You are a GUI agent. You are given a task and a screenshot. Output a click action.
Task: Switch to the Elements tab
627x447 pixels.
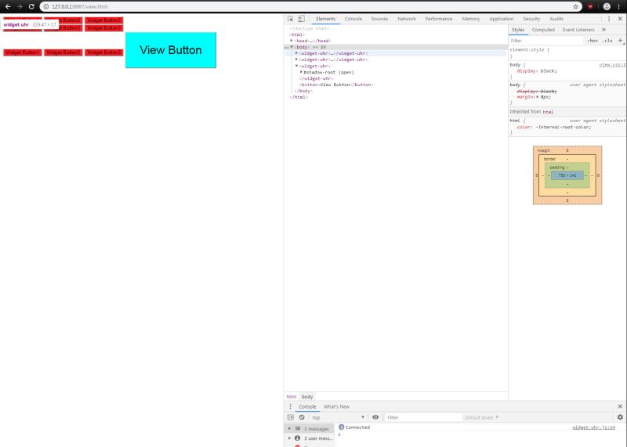(325, 19)
